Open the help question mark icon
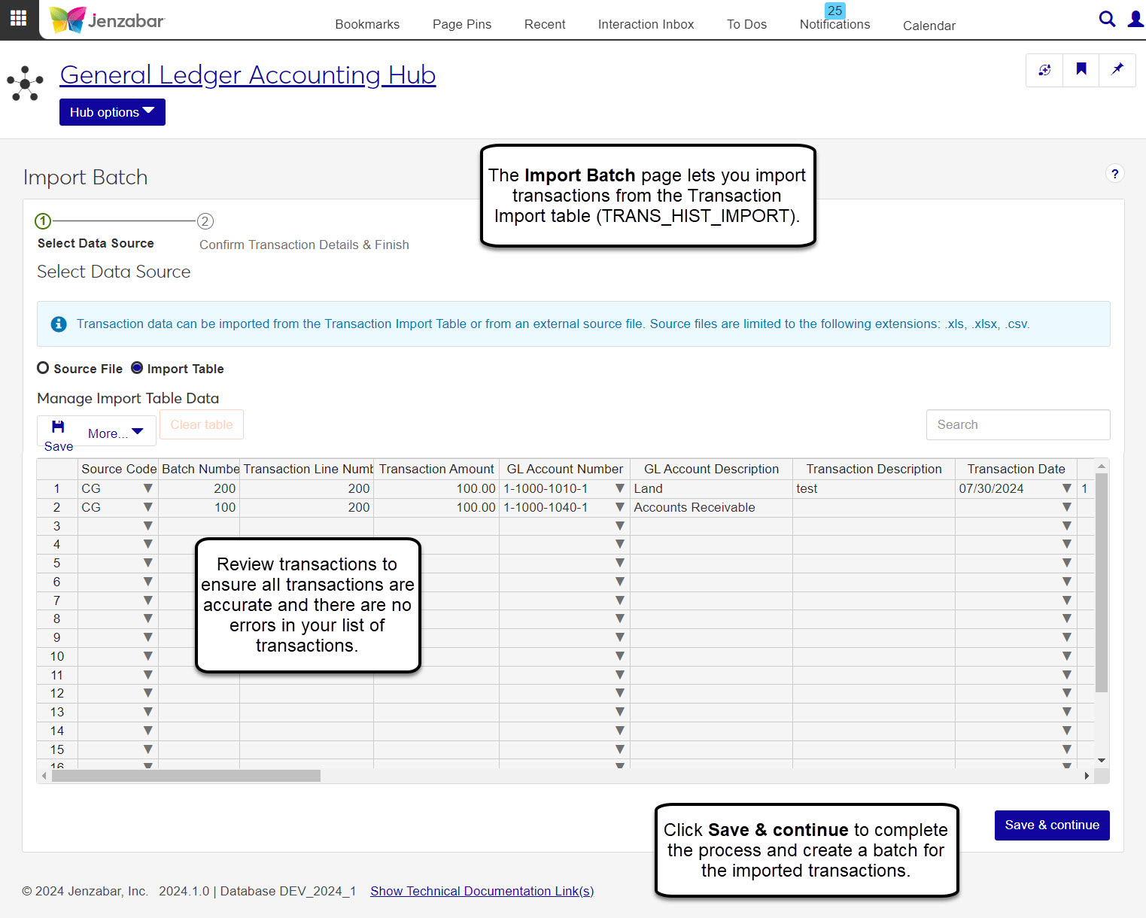The height and width of the screenshot is (918, 1146). 1114,174
